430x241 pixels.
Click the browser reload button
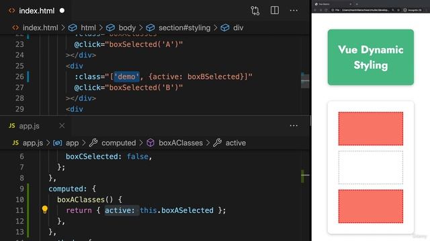[326, 10]
